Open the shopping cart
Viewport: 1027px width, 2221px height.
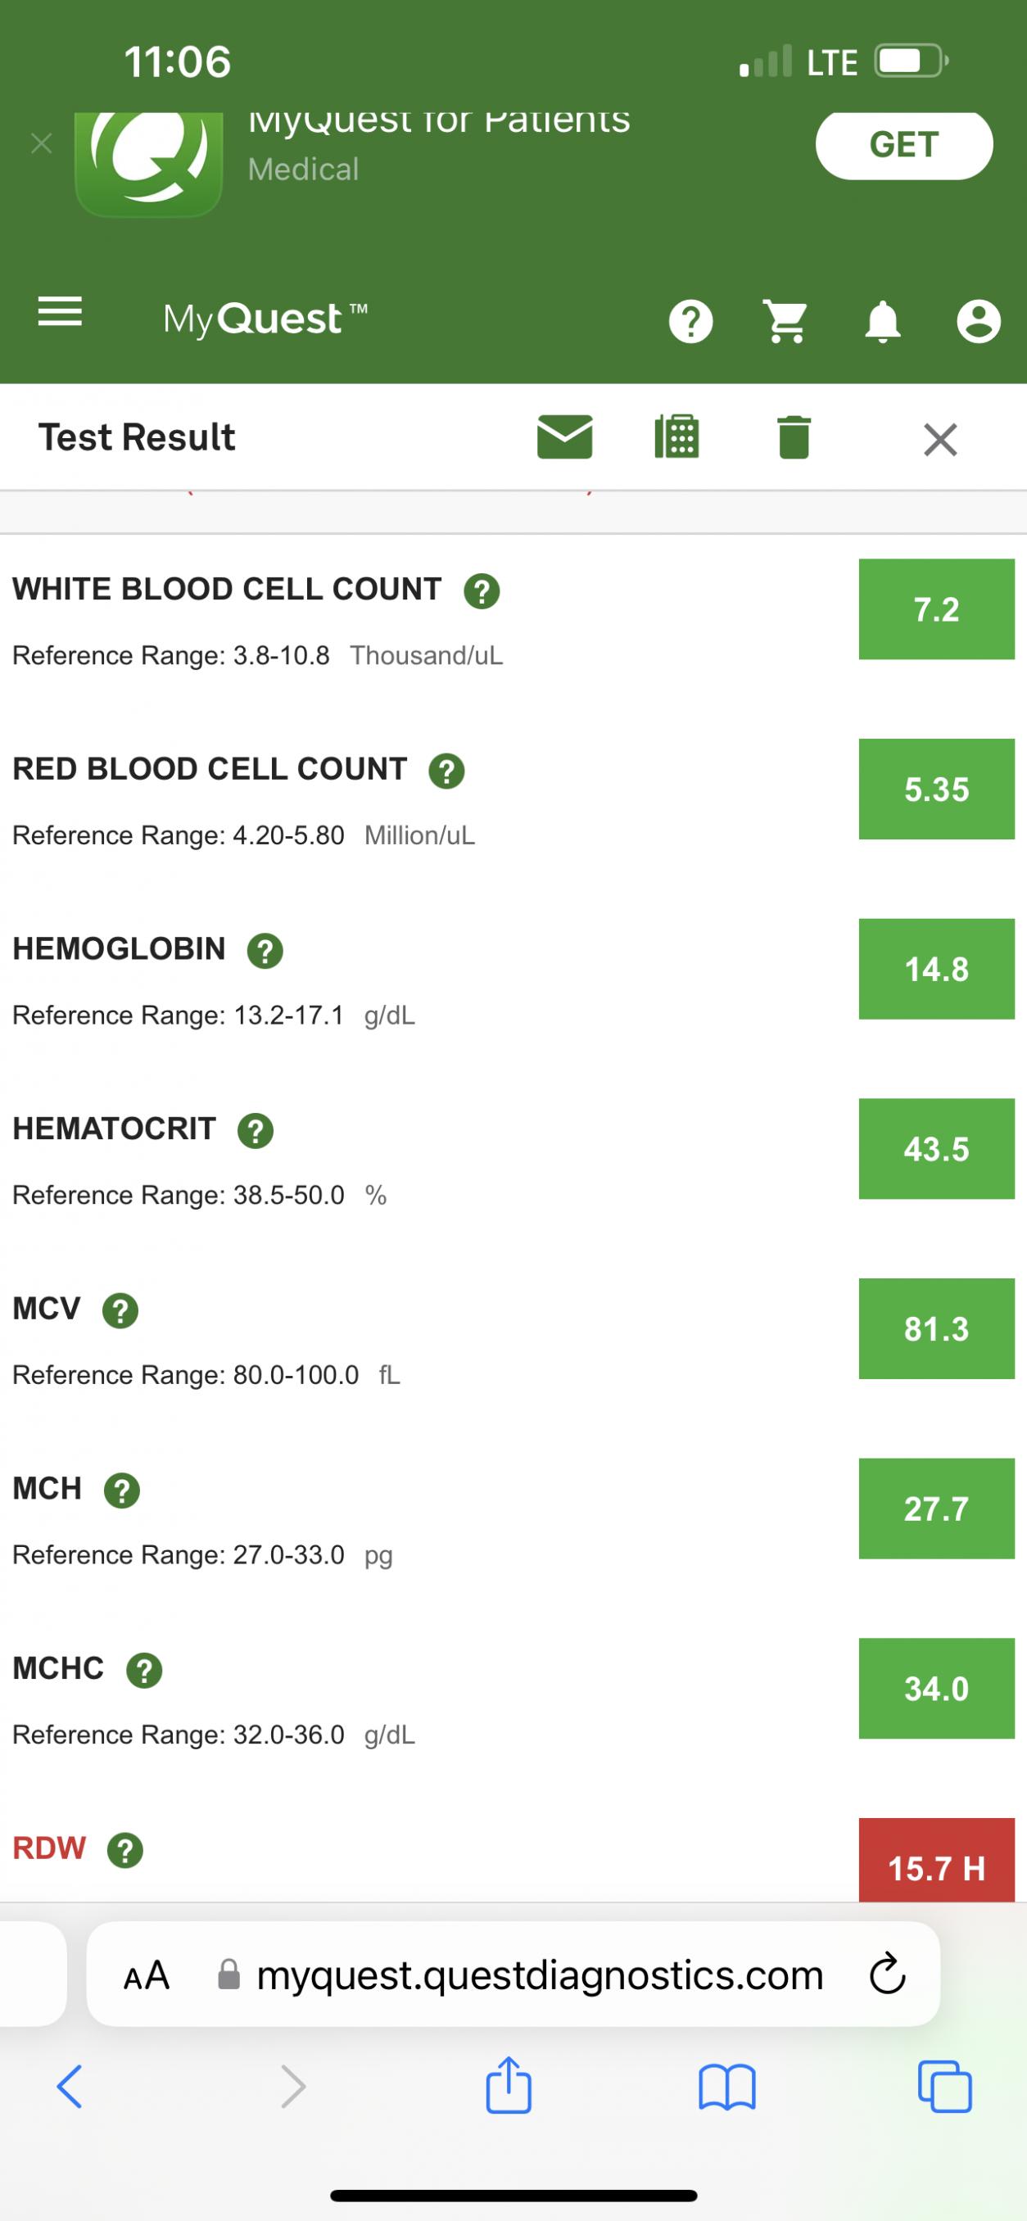tap(786, 322)
